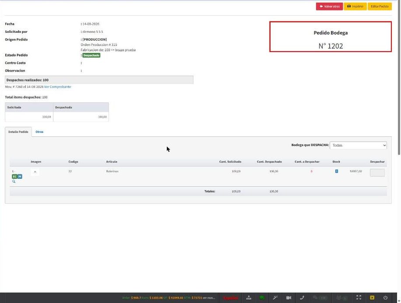Image resolution: width=401 pixels, height=303 pixels.
Task: Click the blue PI badge
Action: click(x=20, y=177)
